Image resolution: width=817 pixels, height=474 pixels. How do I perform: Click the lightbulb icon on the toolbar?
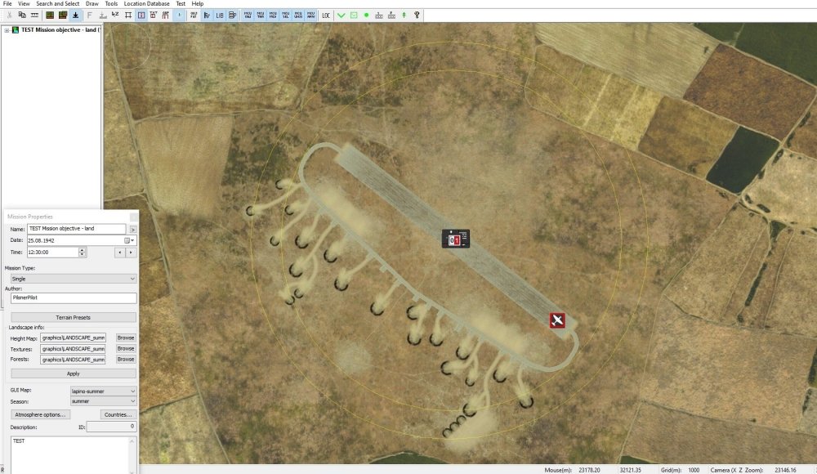(x=417, y=16)
